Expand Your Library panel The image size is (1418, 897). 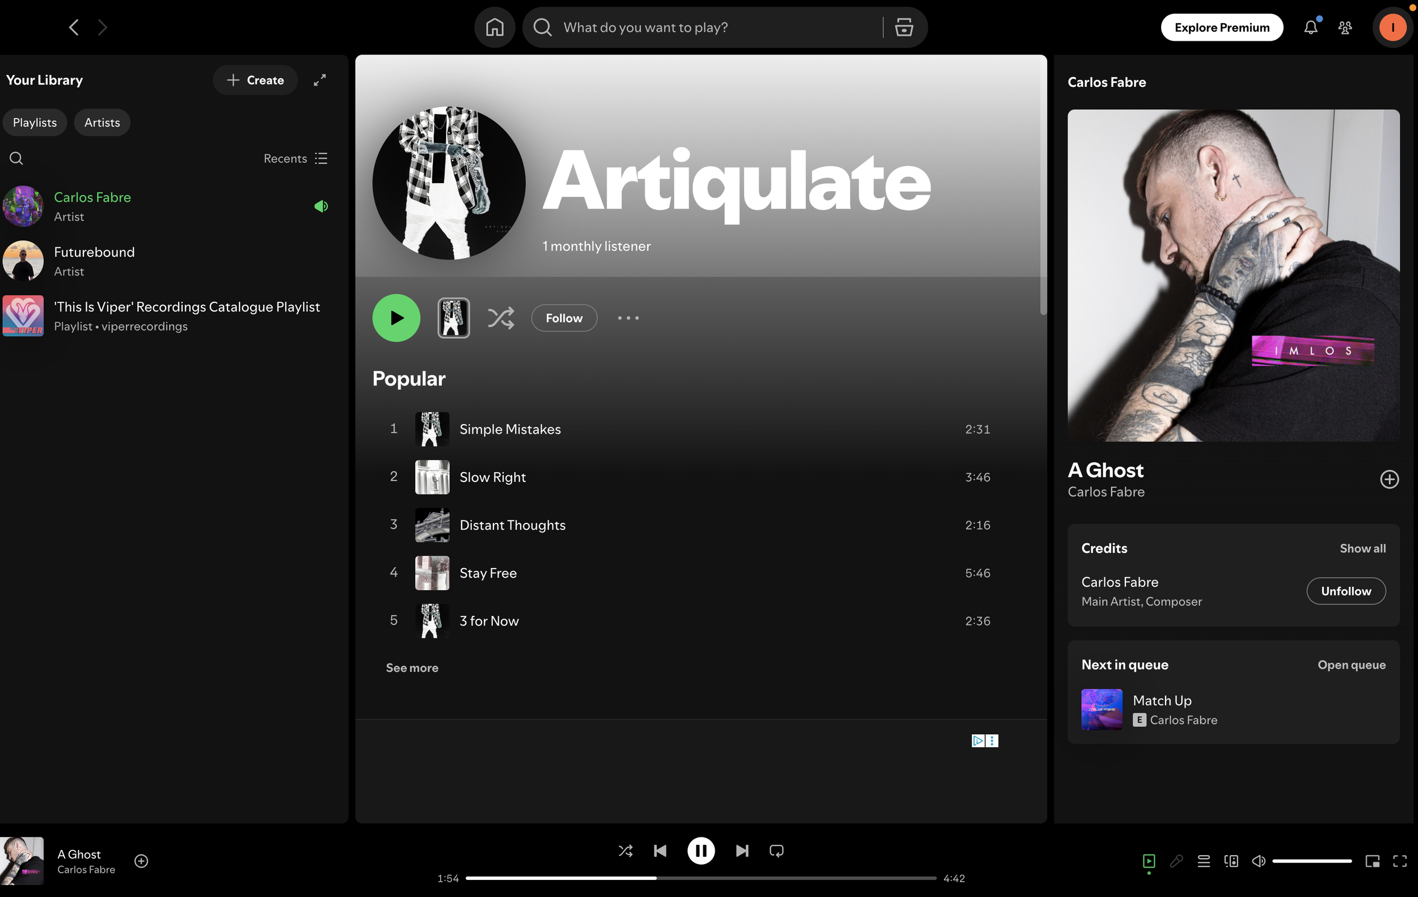[320, 80]
